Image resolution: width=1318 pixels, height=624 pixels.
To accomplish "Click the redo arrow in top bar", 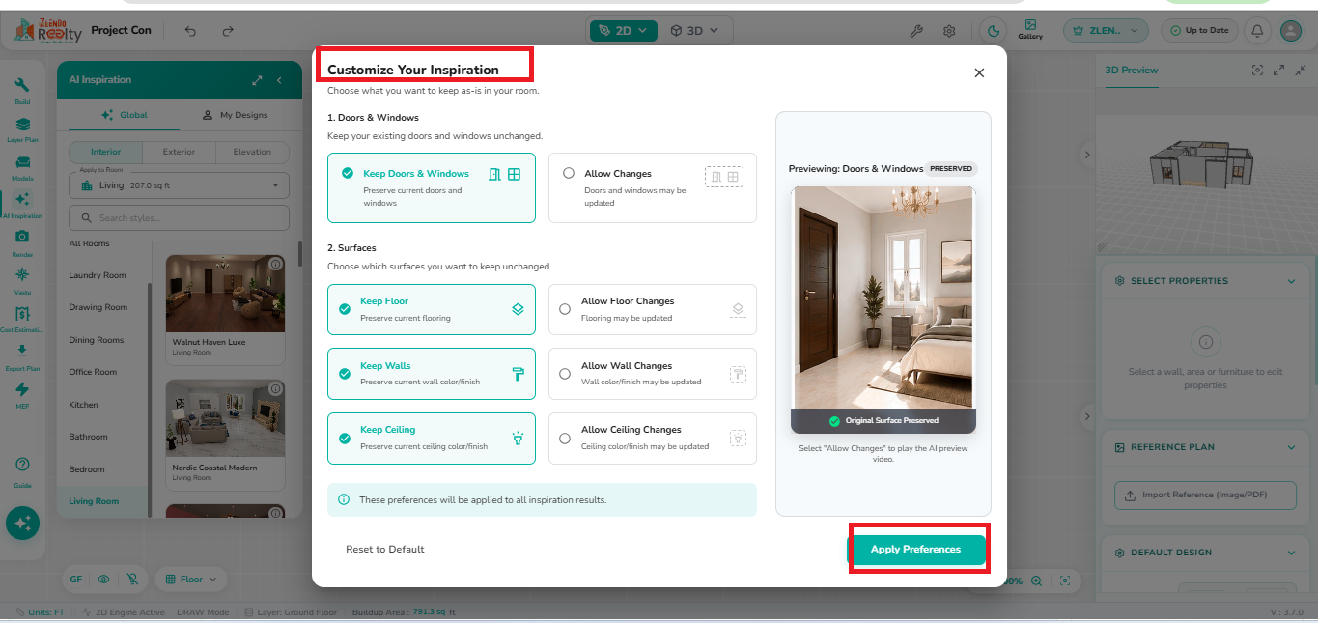I will [x=228, y=31].
